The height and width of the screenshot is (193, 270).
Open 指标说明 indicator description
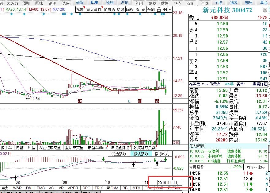pos(162,153)
